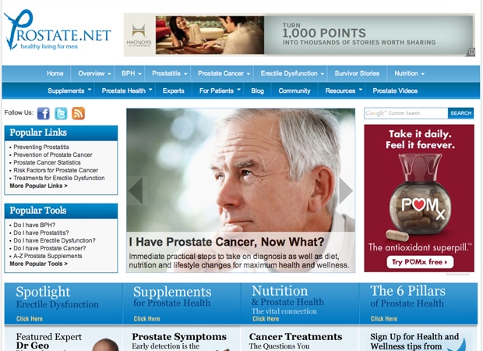This screenshot has height=351, width=483.
Task: Open the Survivor Stories menu item
Action: click(x=357, y=73)
